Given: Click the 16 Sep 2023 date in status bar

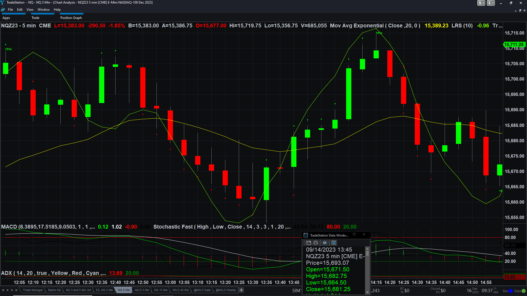Looking at the screenshot, I should tap(473, 291).
